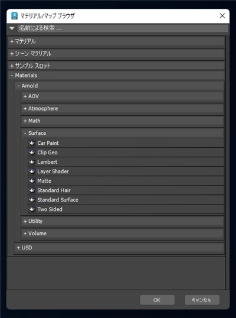Click the Lambert material teapot icon
The width and height of the screenshot is (236, 318).
pyautogui.click(x=32, y=162)
